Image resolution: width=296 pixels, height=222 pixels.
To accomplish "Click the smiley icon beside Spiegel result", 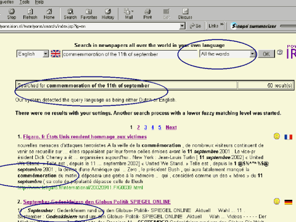I will pyautogui.click(x=277, y=201).
